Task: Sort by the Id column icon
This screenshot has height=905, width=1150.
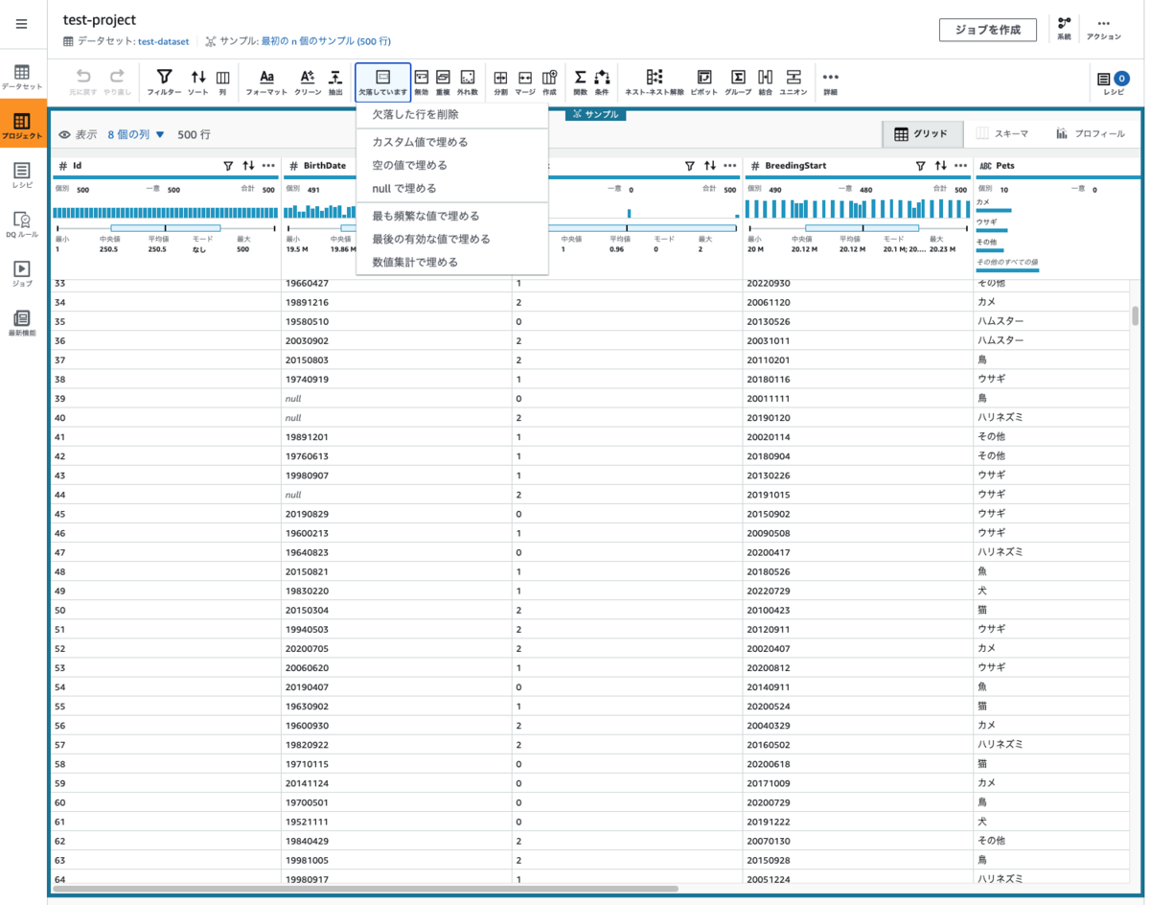Action: [248, 166]
